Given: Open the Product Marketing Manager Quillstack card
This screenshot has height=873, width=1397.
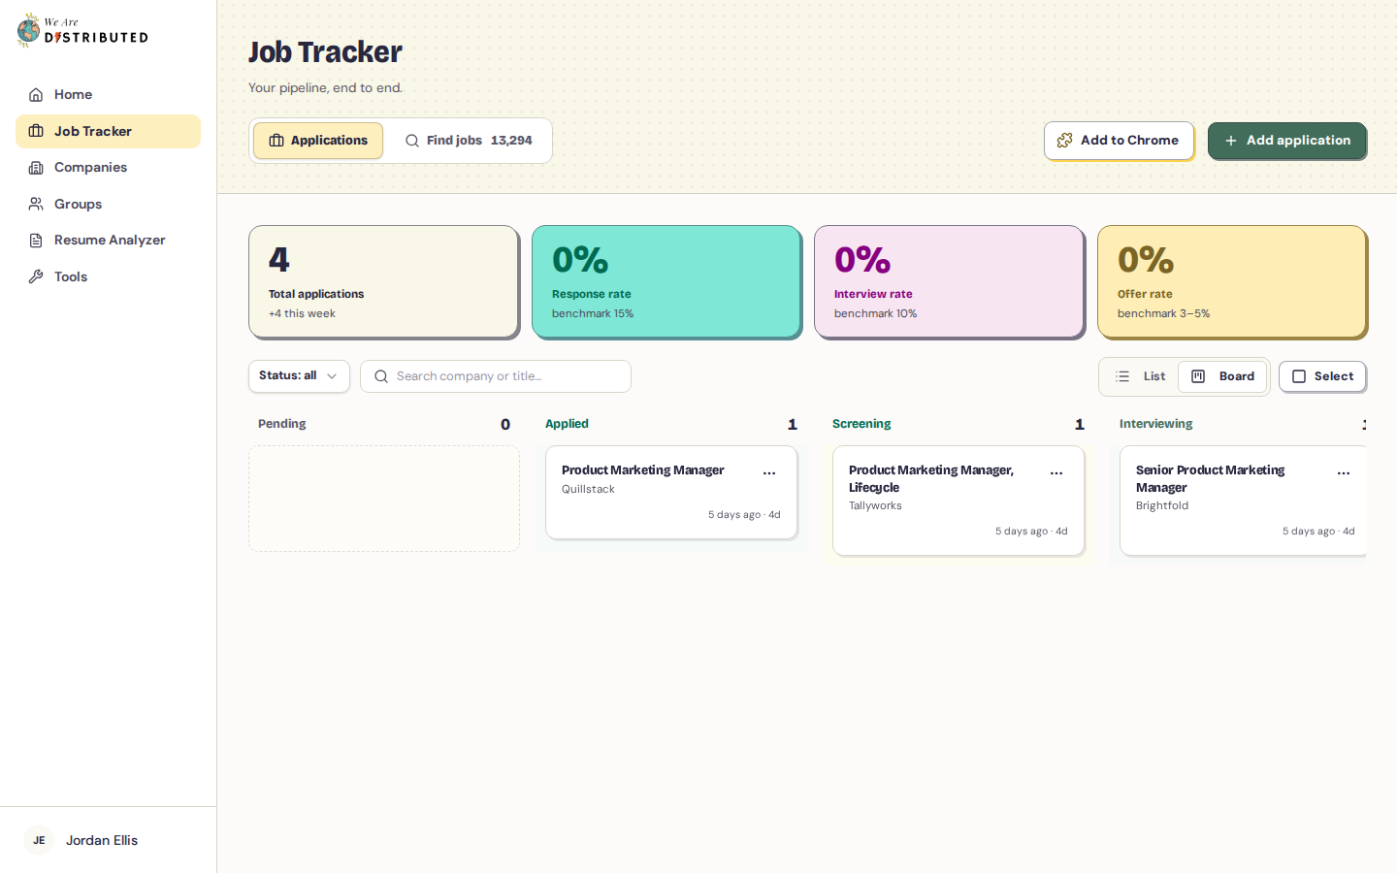Looking at the screenshot, I should [x=671, y=493].
